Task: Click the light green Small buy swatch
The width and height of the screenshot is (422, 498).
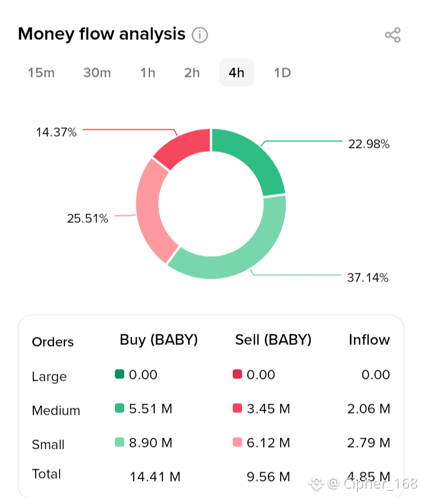Action: [x=120, y=442]
